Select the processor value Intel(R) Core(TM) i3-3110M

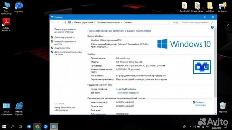click(140, 66)
